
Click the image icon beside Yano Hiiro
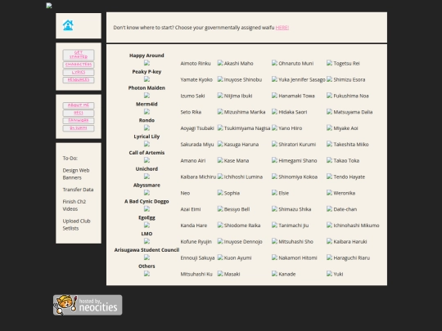[x=274, y=127]
